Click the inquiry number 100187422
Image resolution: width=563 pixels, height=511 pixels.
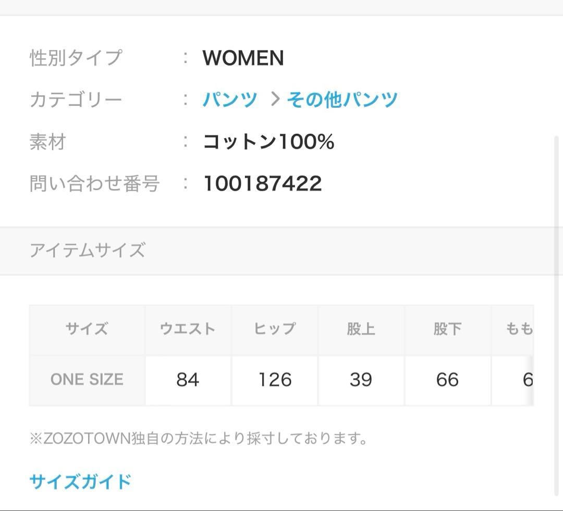262,183
